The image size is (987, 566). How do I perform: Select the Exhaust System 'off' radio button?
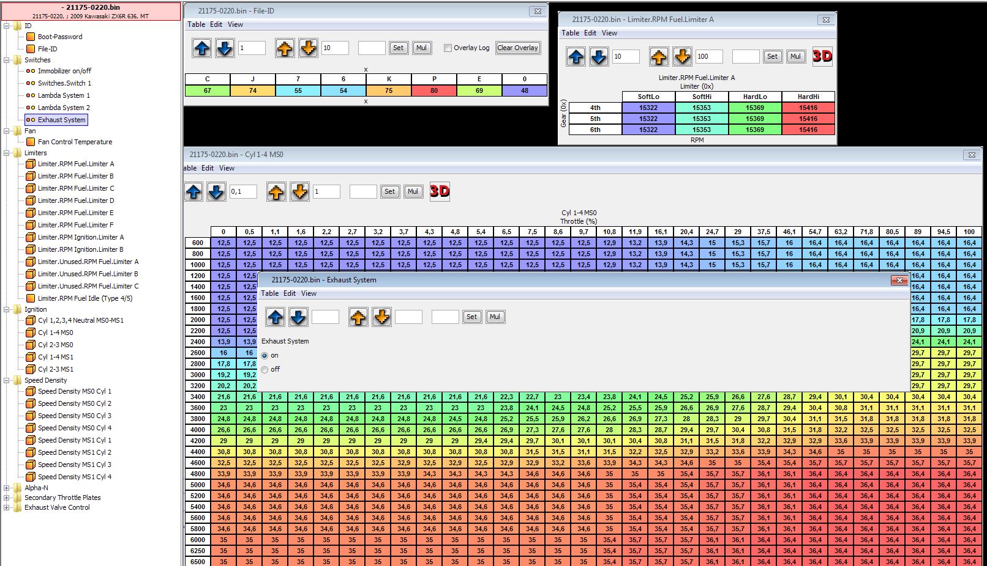click(x=265, y=369)
